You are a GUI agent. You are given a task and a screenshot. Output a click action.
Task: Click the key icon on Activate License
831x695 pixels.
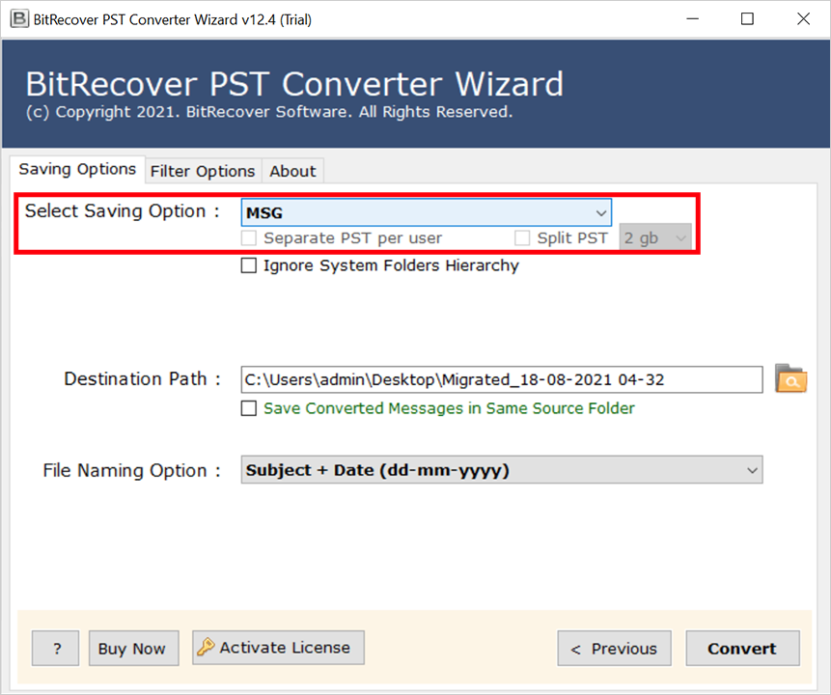206,648
